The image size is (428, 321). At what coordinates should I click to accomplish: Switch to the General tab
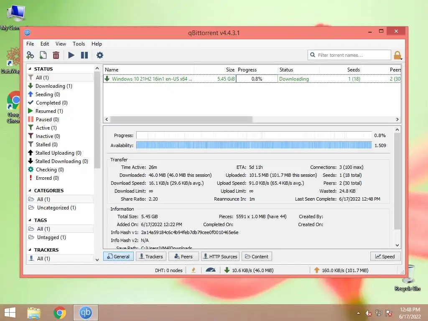click(x=118, y=257)
